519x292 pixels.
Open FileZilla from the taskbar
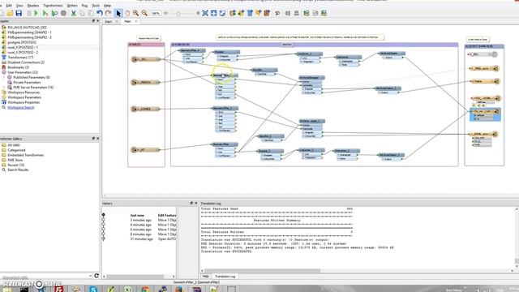[59, 289]
